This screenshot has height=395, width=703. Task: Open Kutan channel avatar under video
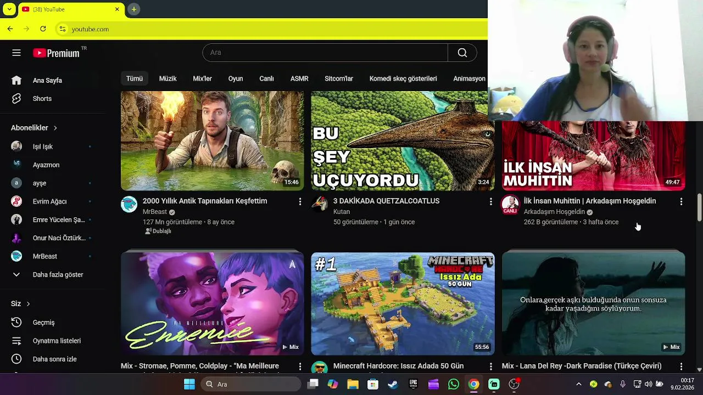click(320, 204)
